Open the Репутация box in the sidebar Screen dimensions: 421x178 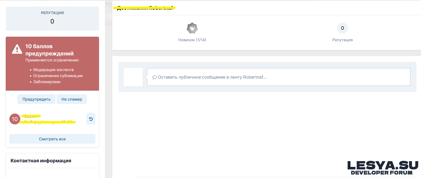[x=52, y=18]
